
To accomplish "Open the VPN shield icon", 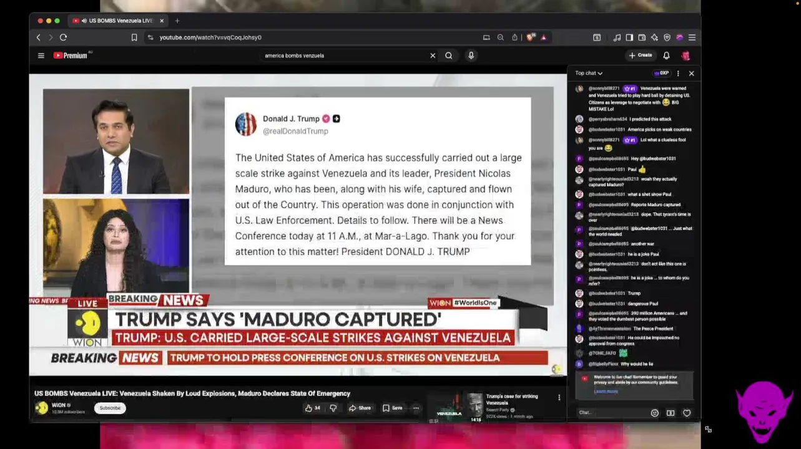I will 667,37.
